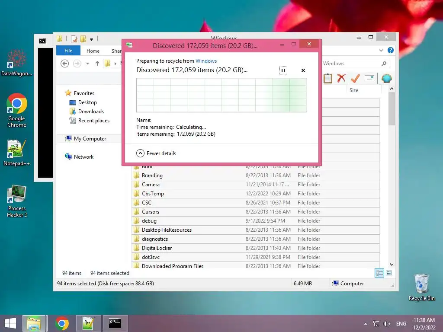Select the dot3svc folder
The image size is (443, 332).
tap(255, 257)
